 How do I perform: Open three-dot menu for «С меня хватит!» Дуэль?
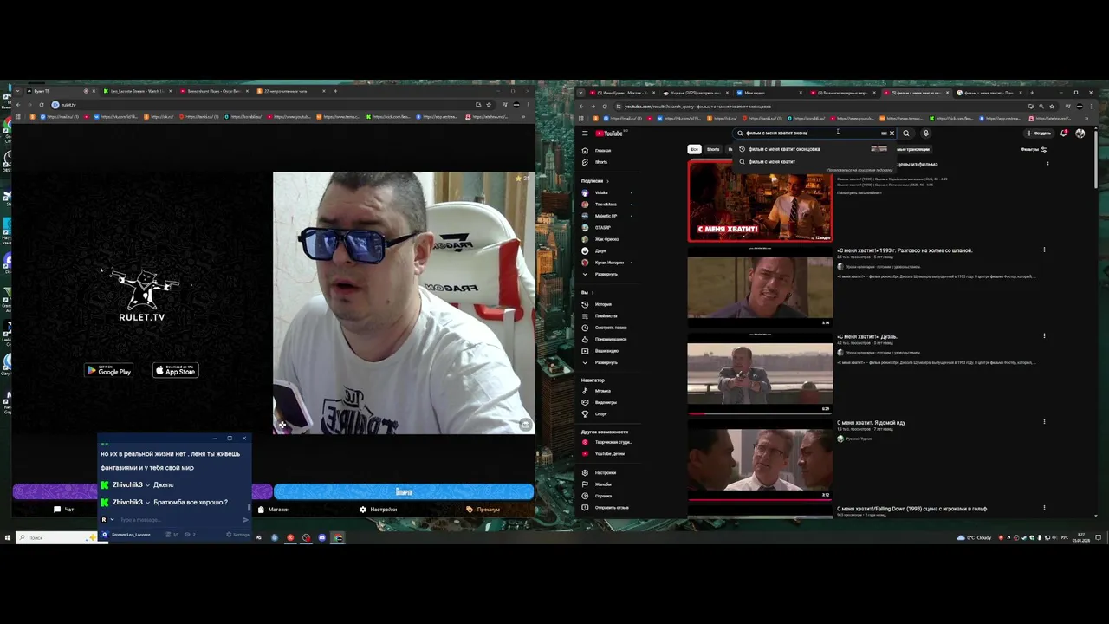coord(1044,336)
